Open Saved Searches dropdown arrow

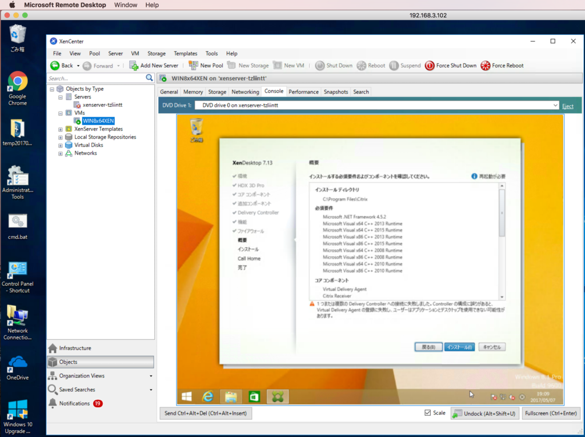tap(151, 390)
